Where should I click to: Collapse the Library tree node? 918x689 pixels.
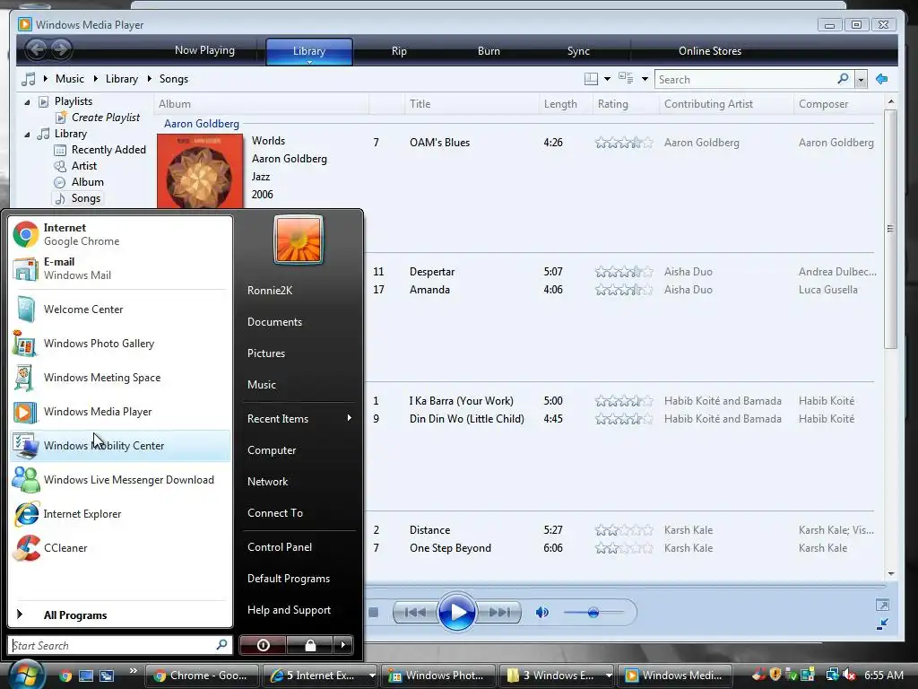click(x=27, y=135)
